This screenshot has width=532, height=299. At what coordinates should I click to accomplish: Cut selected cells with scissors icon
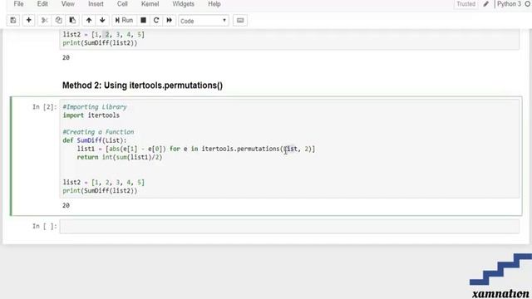tap(44, 20)
